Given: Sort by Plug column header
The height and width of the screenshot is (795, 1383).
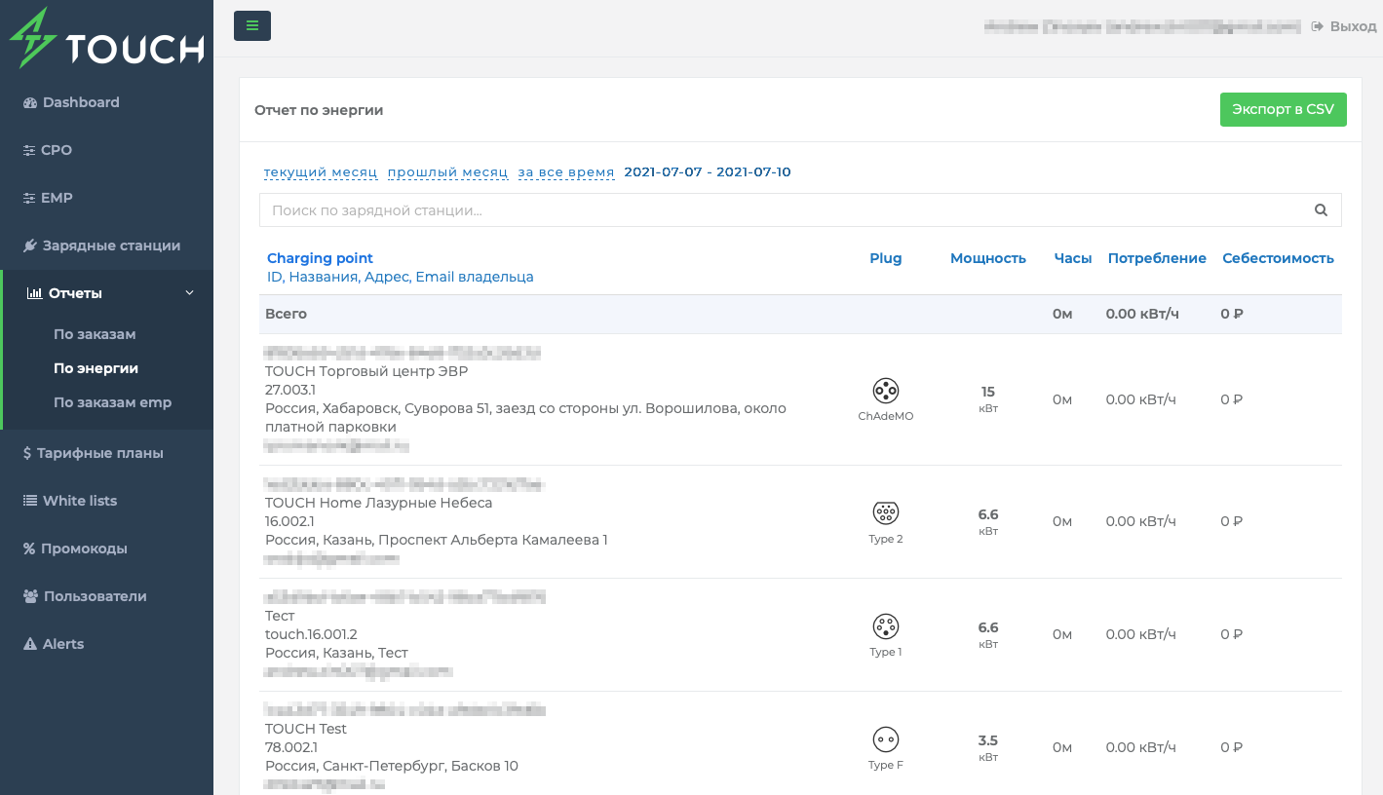Looking at the screenshot, I should tap(886, 258).
